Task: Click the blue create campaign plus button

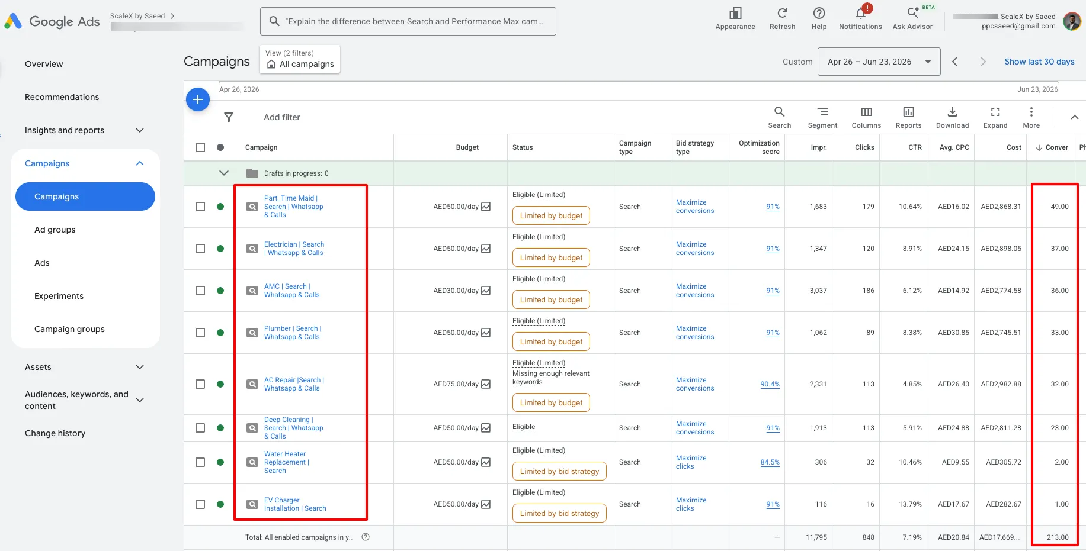Action: click(198, 99)
